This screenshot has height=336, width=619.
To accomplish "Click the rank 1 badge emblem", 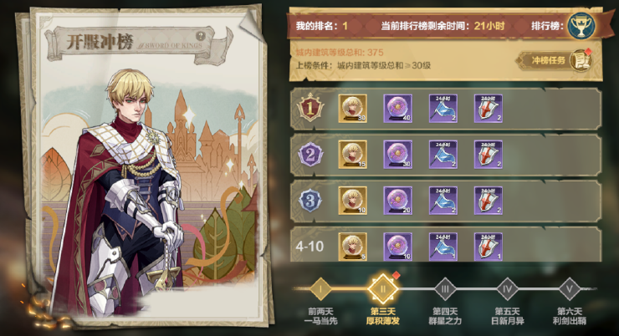I will pyautogui.click(x=310, y=108).
